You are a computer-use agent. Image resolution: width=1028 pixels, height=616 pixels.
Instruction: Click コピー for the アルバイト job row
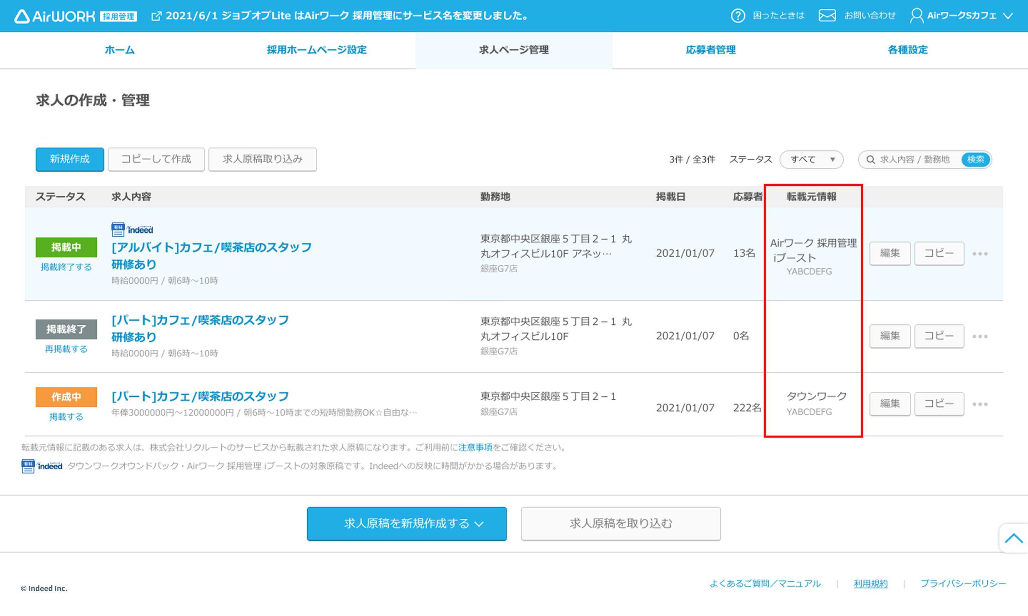(x=939, y=253)
